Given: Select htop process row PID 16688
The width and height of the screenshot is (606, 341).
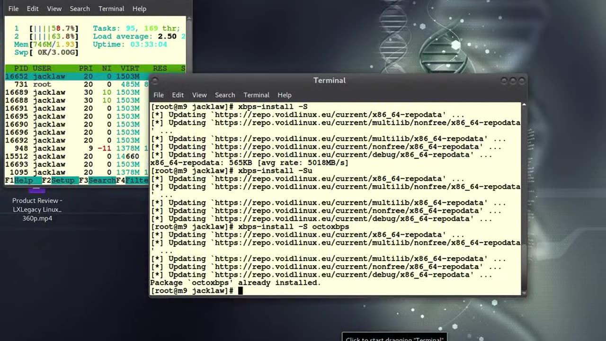Looking at the screenshot, I should [x=77, y=100].
